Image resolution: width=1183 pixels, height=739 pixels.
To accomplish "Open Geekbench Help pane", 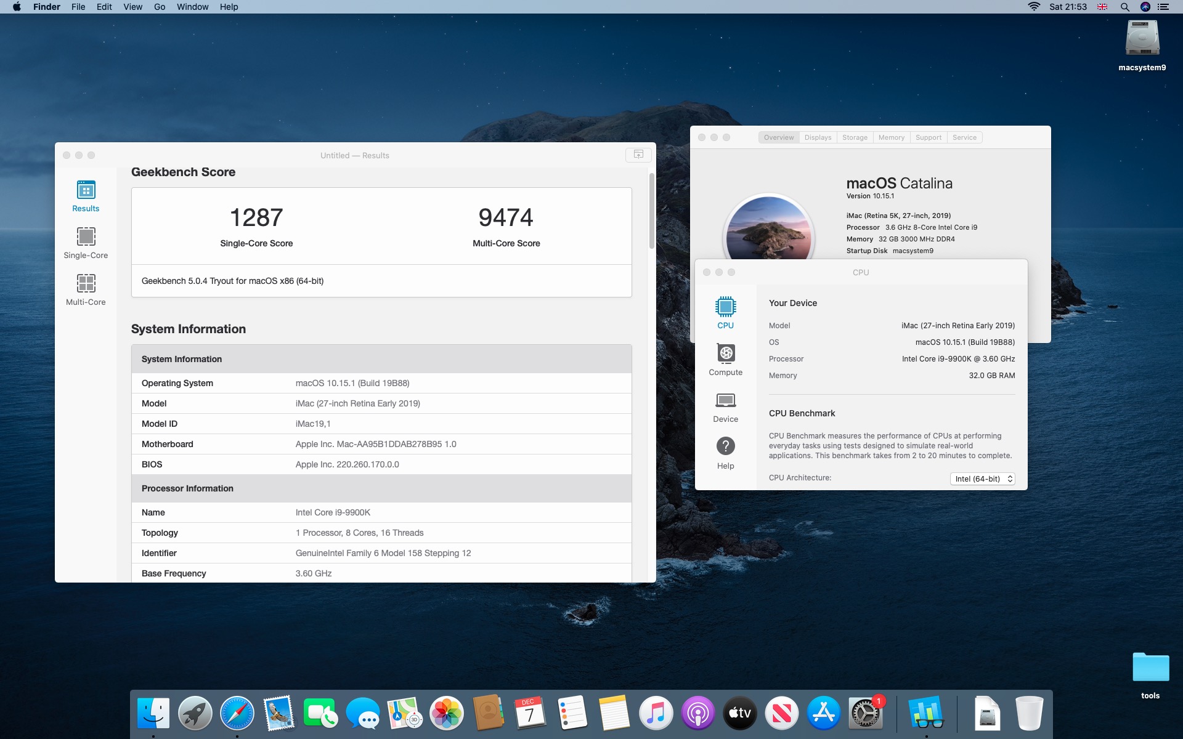I will pos(725,453).
